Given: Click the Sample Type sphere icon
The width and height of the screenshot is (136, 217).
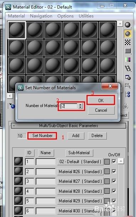Looking at the screenshot, I should 127,25.
